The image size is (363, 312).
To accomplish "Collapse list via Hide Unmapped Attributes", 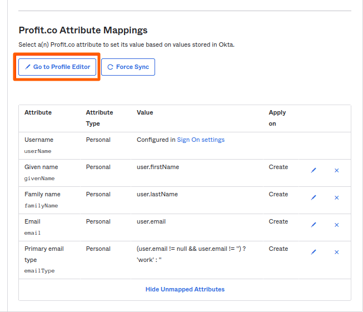I will [185, 289].
